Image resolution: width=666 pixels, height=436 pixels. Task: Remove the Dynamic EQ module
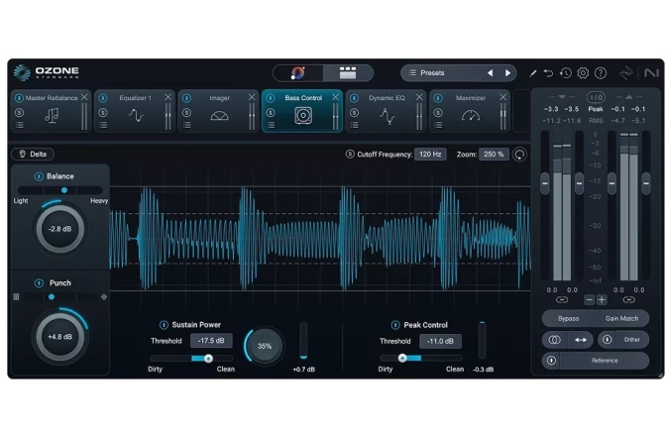(x=419, y=97)
